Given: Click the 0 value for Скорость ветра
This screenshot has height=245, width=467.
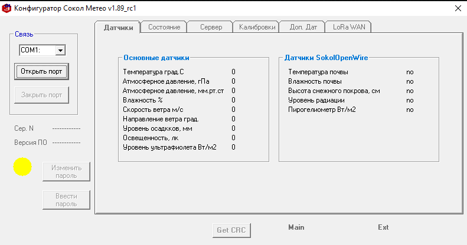Looking at the screenshot, I should tap(234, 110).
